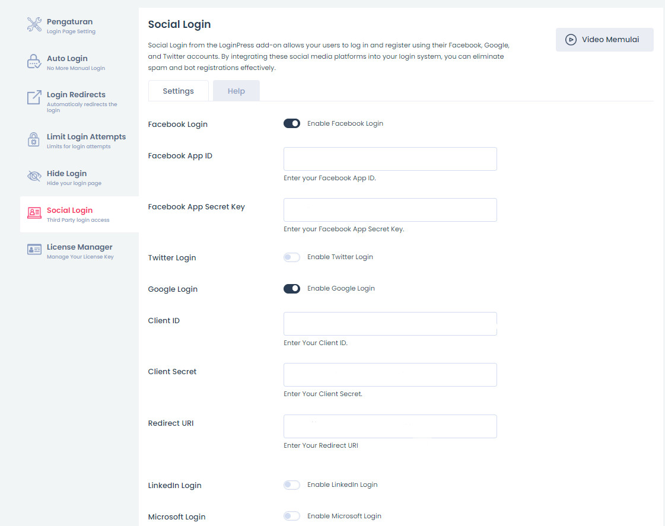Image resolution: width=665 pixels, height=526 pixels.
Task: Click the play icon in Video Memulai
Action: point(571,40)
